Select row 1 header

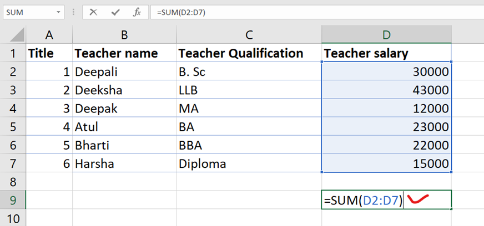pyautogui.click(x=13, y=54)
